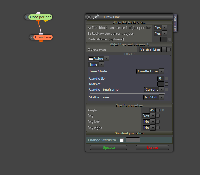Open the Value source dropdown
This screenshot has height=175, width=200.
[98, 59]
